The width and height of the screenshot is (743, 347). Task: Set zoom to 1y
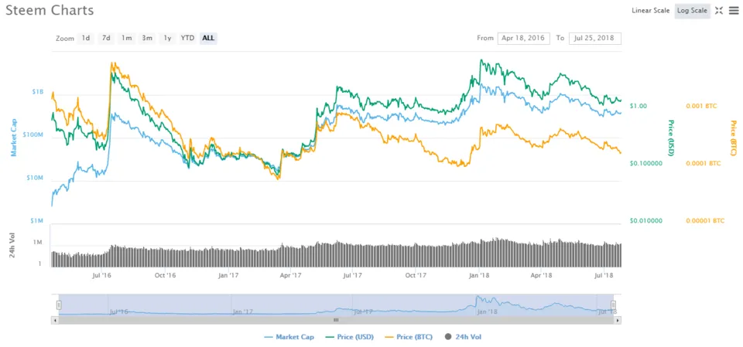[x=167, y=38]
